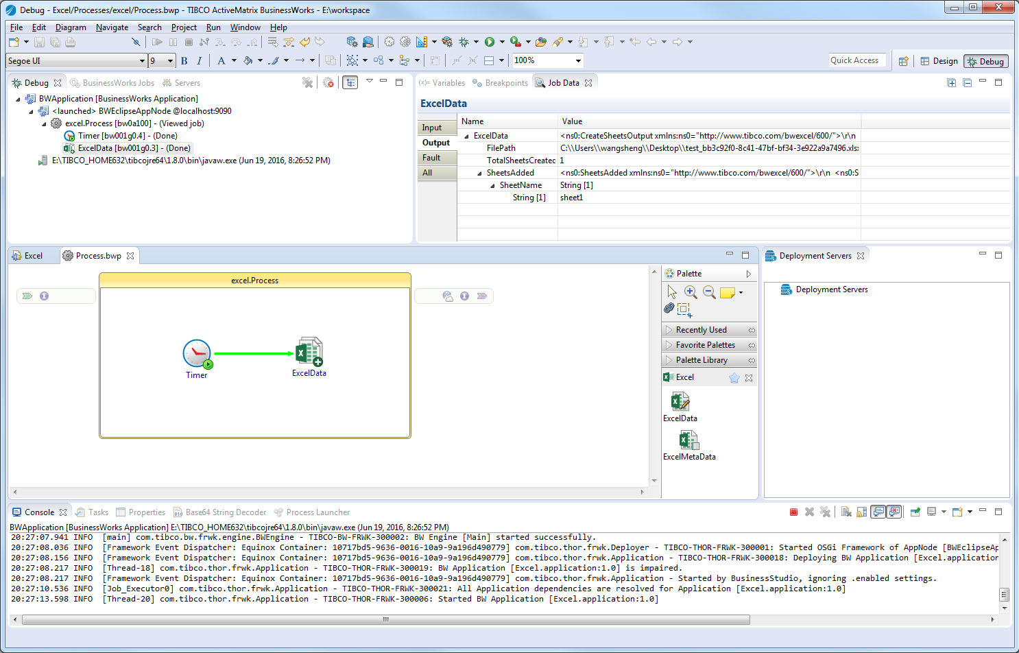Apply bold formatting with the B icon
The height and width of the screenshot is (653, 1019).
pos(184,60)
